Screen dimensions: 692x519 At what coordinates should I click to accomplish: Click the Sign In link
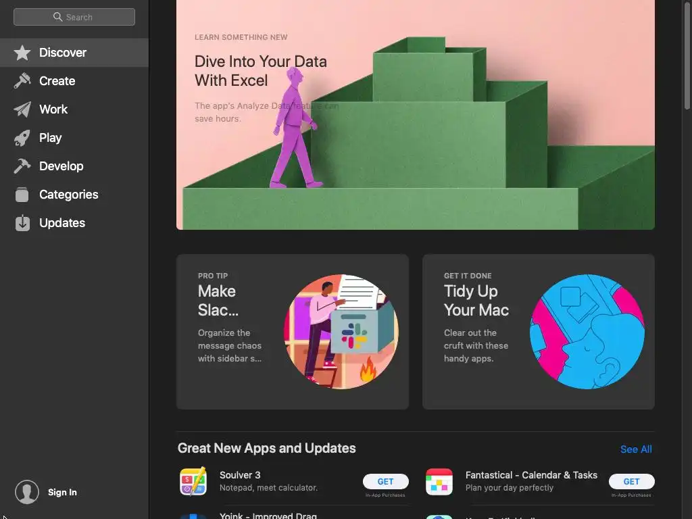(62, 492)
